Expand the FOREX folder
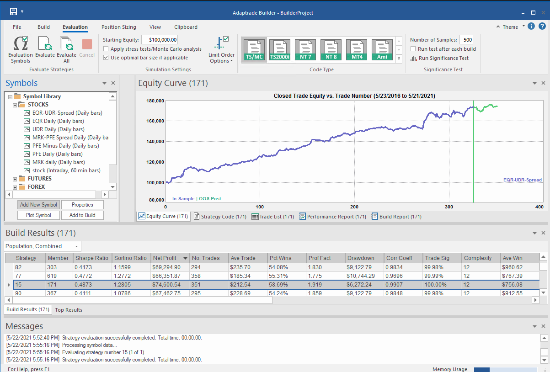This screenshot has width=550, height=372. (15, 187)
